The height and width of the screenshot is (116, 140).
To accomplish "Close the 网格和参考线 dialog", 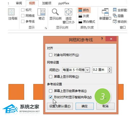I will click(x=111, y=39).
